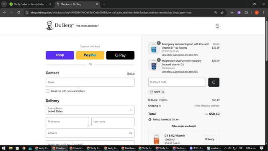Focus the Email input field
Screen dimensions: 268x151
pyautogui.click(x=90, y=82)
